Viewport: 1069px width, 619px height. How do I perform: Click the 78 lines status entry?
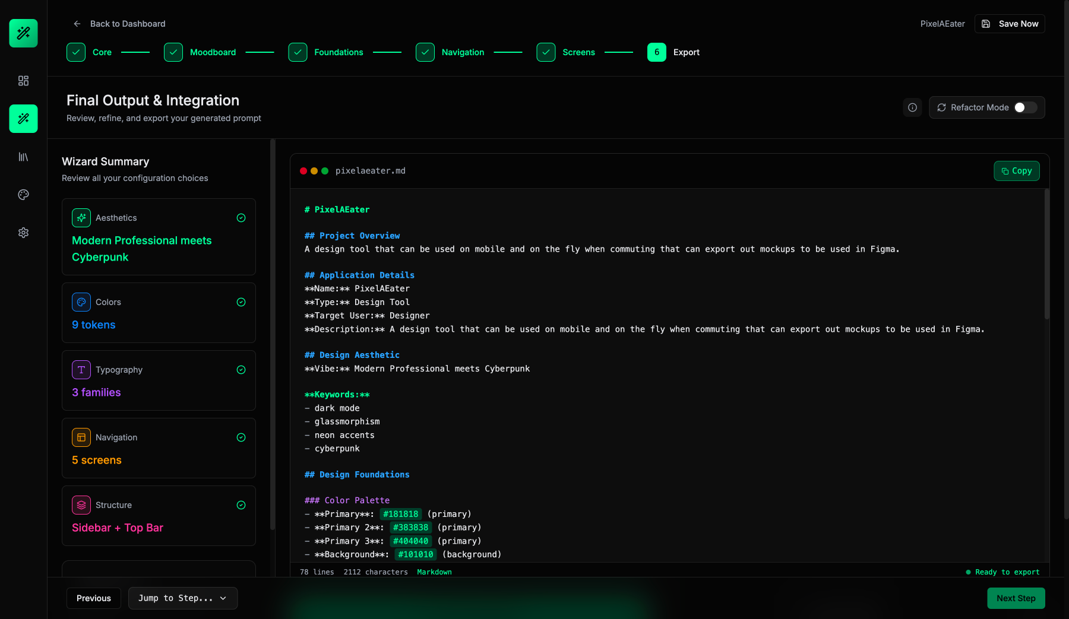(317, 572)
